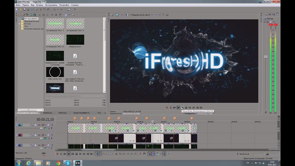295x166 pixels.
Task: Open Google Chrome from the Windows taskbar
Action: tap(58, 163)
